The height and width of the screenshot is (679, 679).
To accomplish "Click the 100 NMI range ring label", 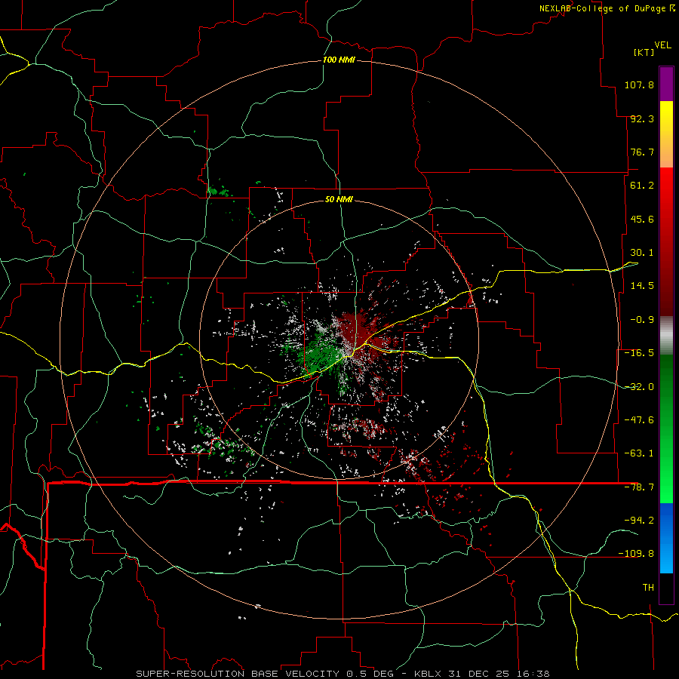I will click(x=339, y=60).
